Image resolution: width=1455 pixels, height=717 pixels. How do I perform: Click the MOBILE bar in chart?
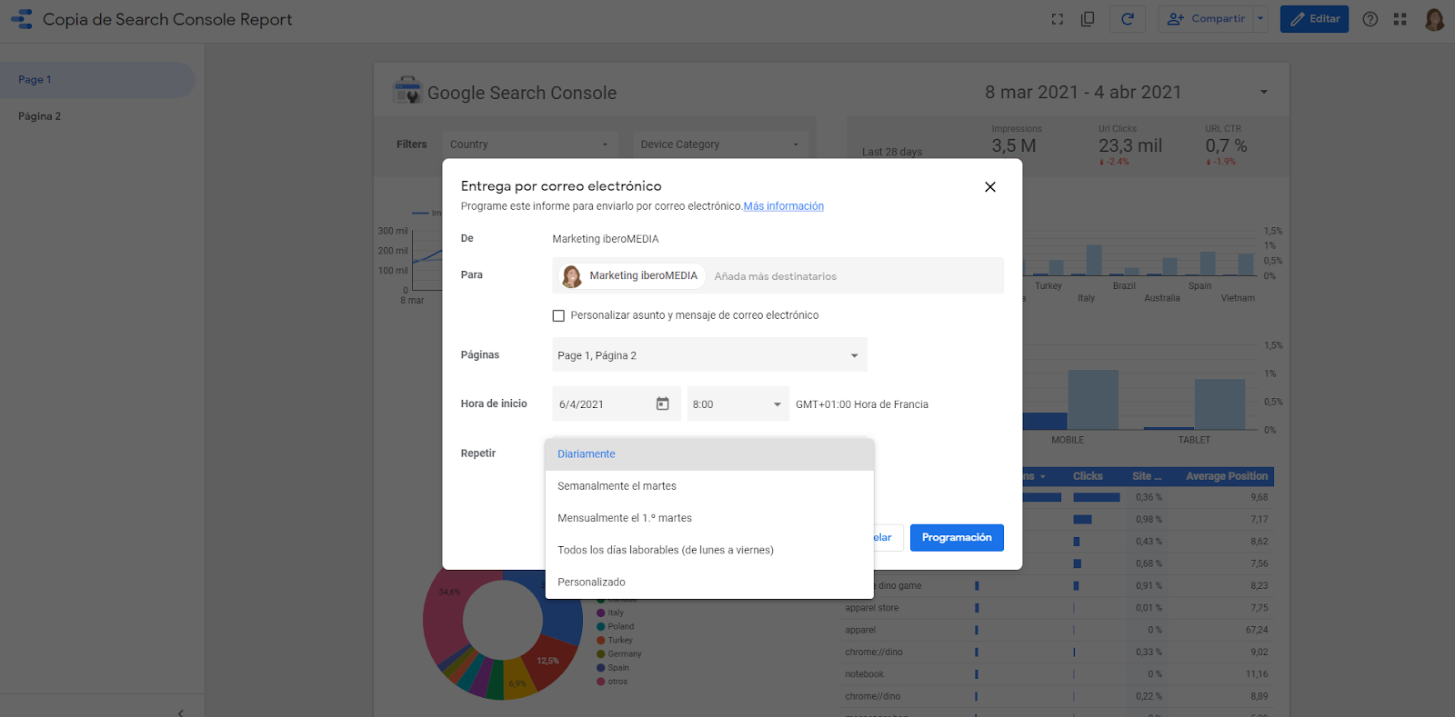[x=1092, y=400]
